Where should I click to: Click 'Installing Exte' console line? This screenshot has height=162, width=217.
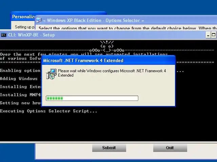[x=21, y=87]
